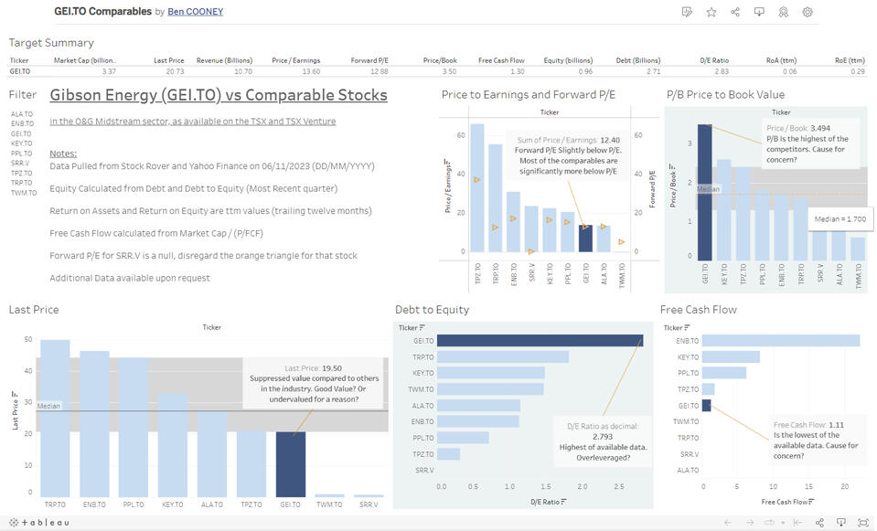Click the GEI.TO cell in Target Summary
The image size is (877, 531).
pos(20,71)
